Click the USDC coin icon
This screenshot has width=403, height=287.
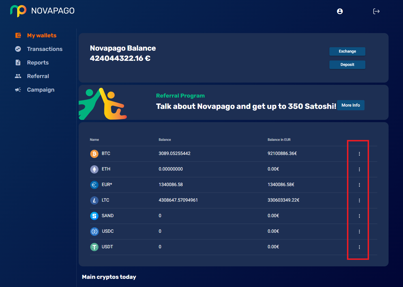tap(94, 231)
